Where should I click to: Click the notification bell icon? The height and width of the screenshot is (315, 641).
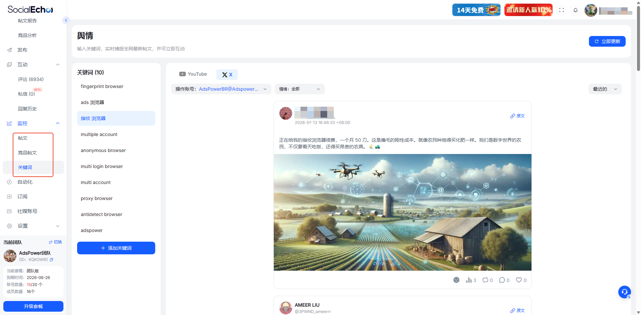click(575, 10)
